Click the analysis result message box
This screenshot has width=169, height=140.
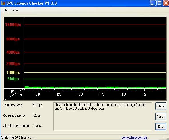click(102, 117)
